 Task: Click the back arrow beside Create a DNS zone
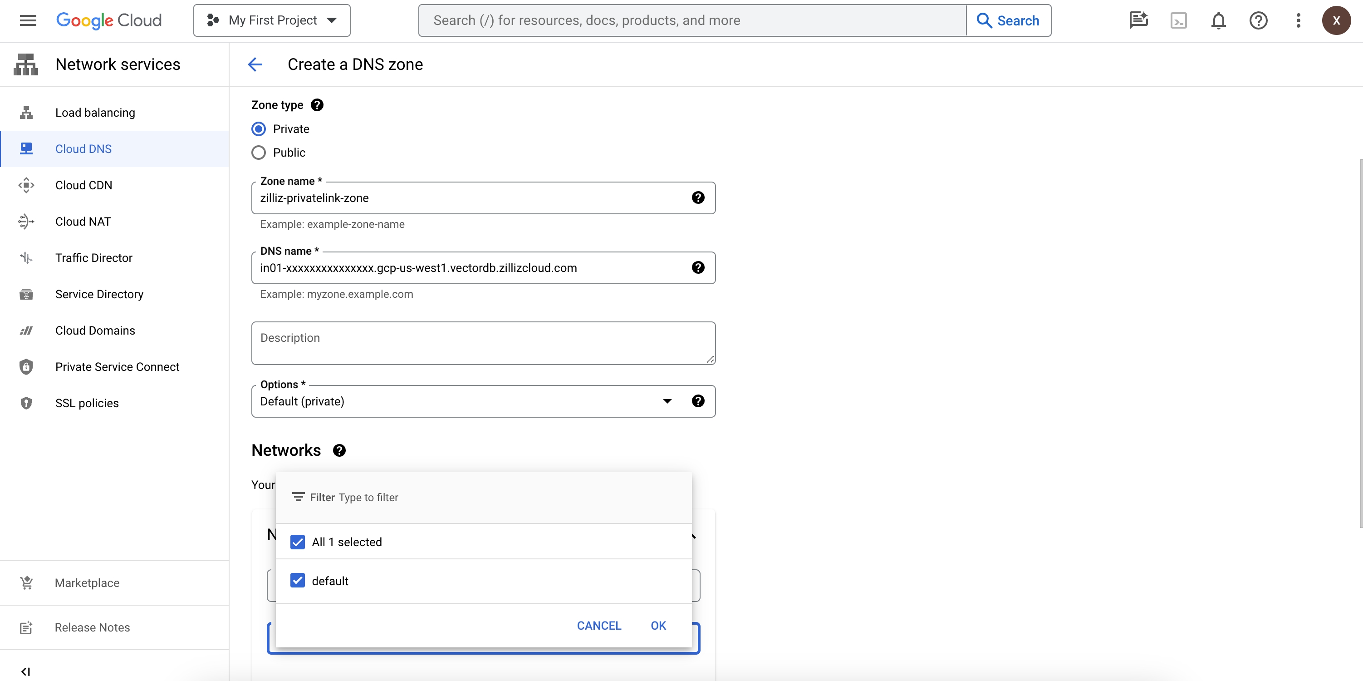(255, 64)
